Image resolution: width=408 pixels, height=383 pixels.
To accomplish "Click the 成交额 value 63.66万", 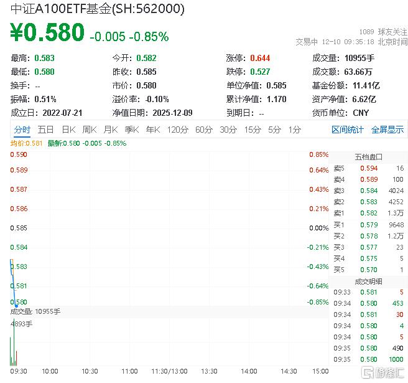I will click(x=358, y=72).
